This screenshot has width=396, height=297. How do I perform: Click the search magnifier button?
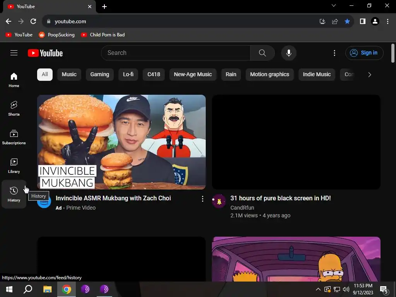pyautogui.click(x=263, y=53)
